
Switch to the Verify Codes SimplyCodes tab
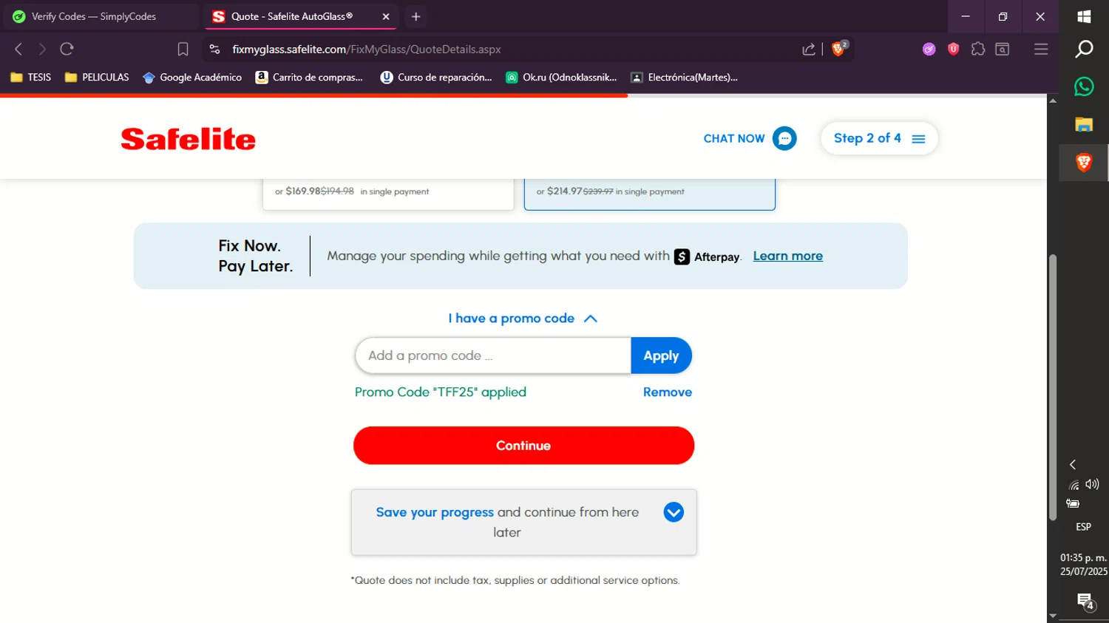100,16
